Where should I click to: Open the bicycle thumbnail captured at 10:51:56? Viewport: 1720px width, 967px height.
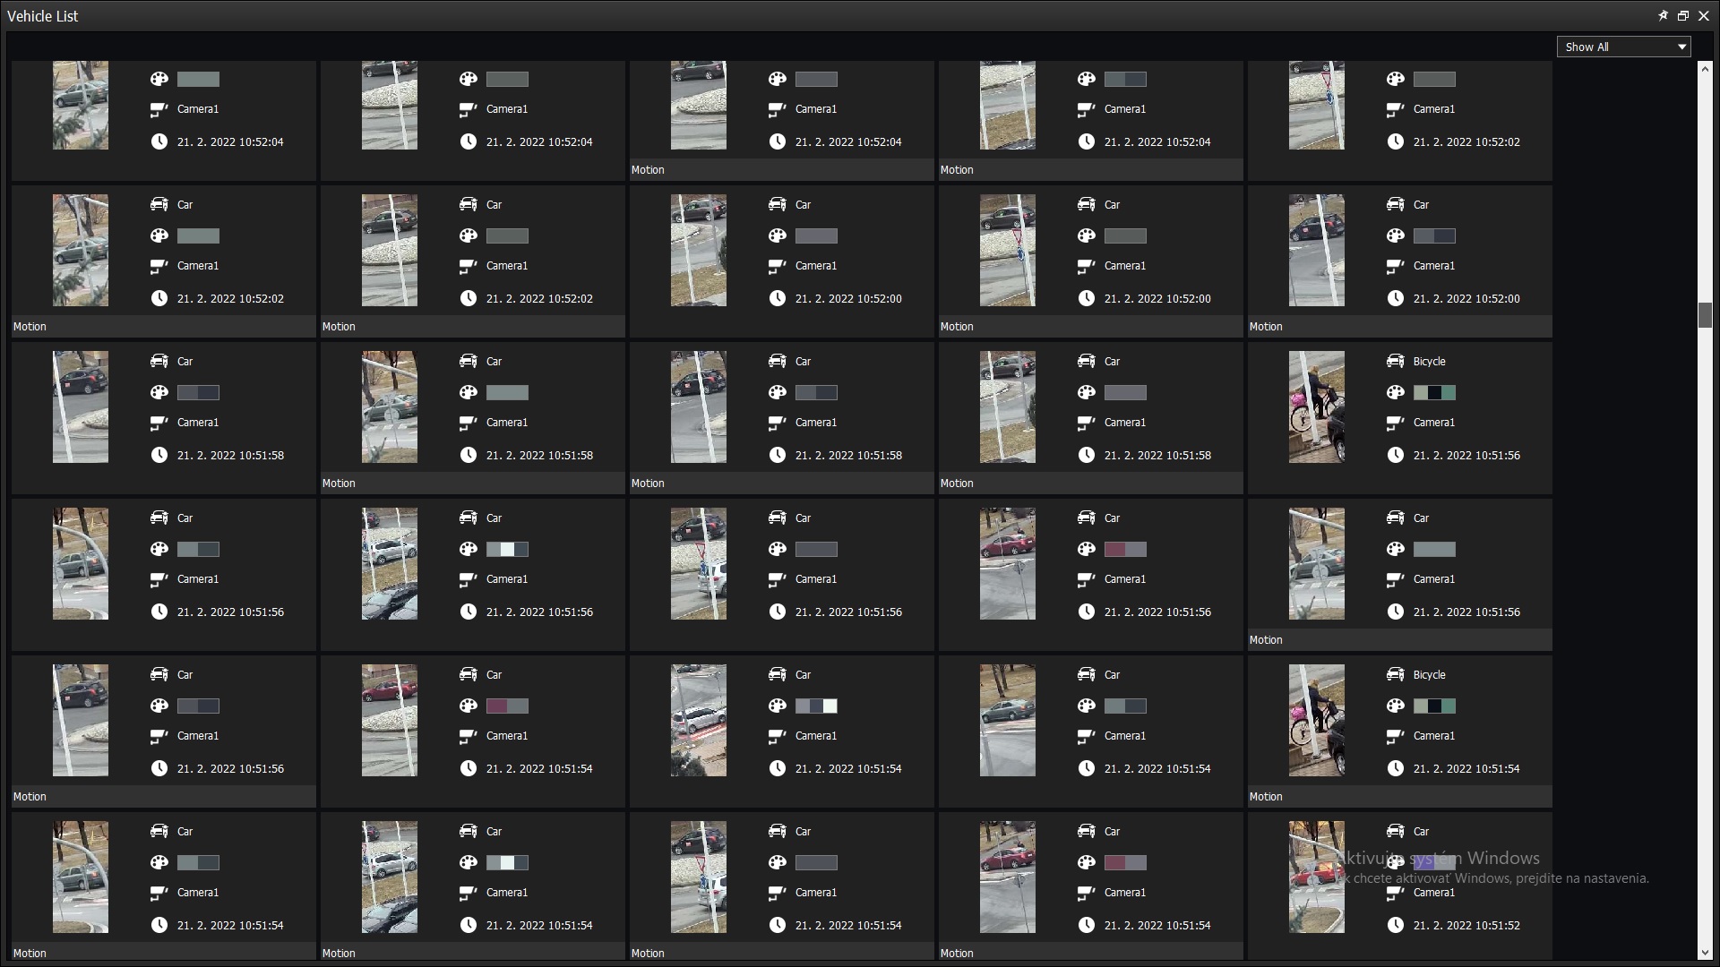click(1316, 406)
